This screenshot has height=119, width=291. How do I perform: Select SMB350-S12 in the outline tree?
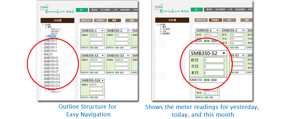[x=52, y=75]
